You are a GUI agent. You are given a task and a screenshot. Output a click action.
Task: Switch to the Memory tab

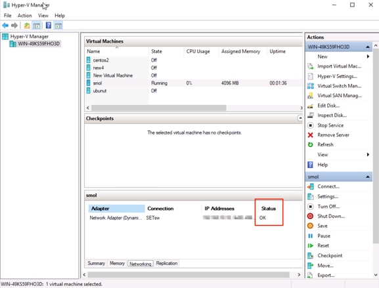117,263
